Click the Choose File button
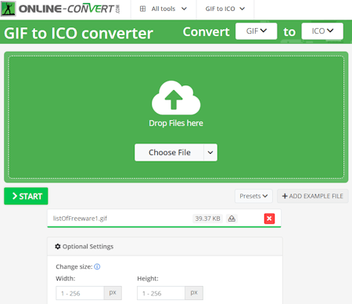The width and height of the screenshot is (352, 304). [169, 152]
